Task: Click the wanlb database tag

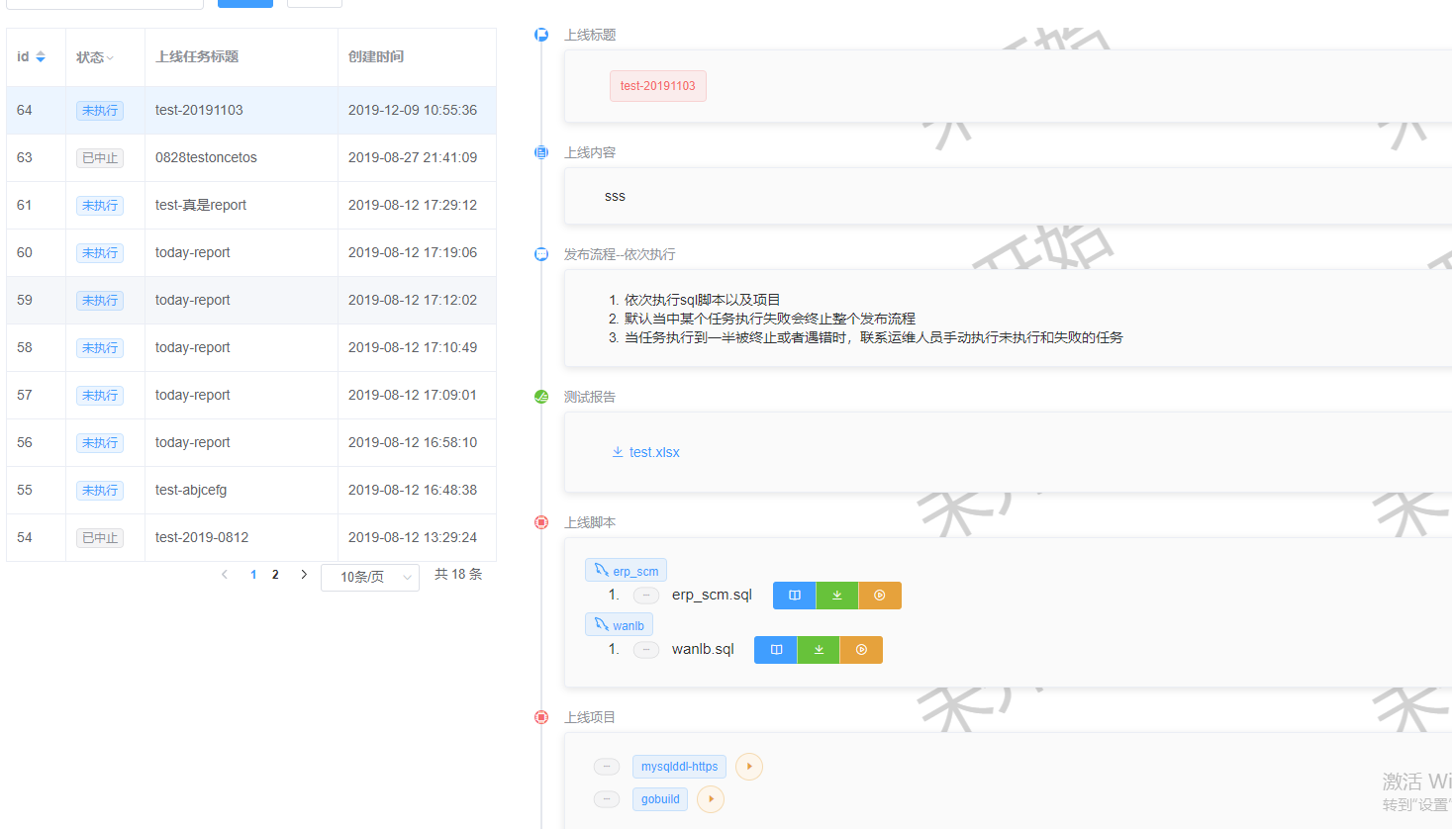Action: [x=619, y=625]
